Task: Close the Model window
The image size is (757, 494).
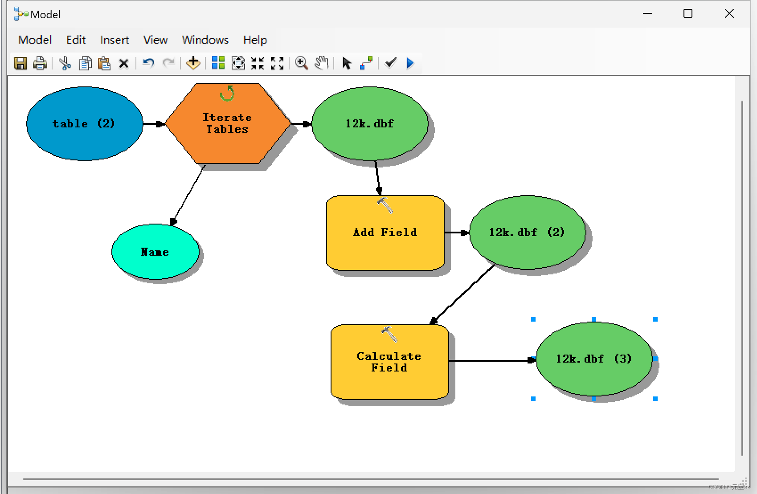Action: click(x=729, y=14)
